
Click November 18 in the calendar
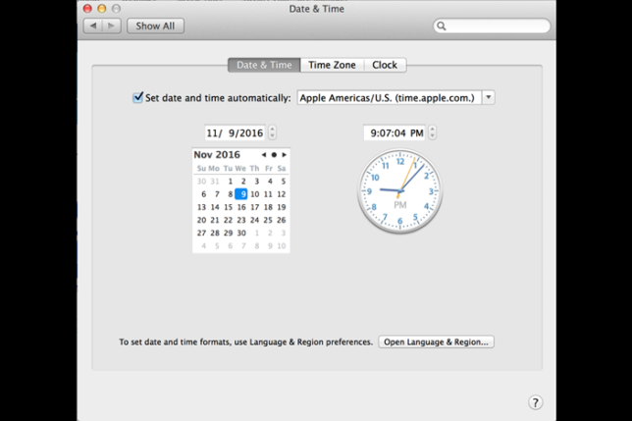(268, 207)
